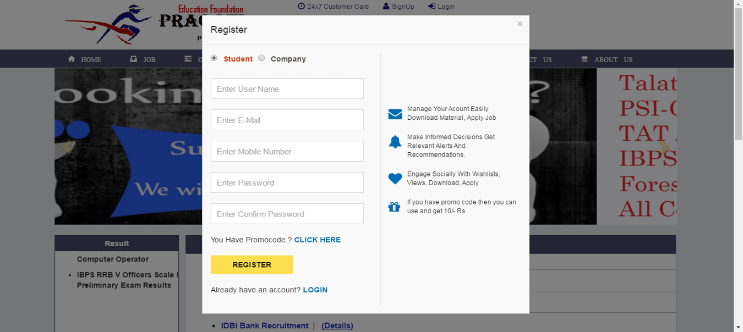This screenshot has height=332, width=743.
Task: Click the envelope icon beside Manage Your Account
Action: 395,114
